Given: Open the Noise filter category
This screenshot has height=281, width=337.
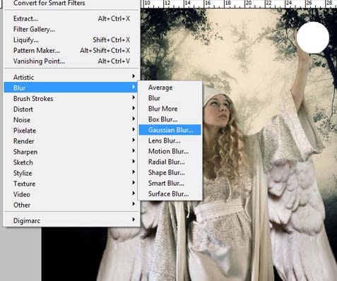Looking at the screenshot, I should 71,120.
